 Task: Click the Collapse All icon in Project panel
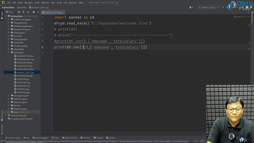[28, 12]
